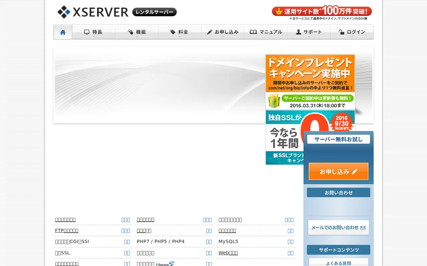Click the pencil icon in the お申し込み menu
This screenshot has width=427, height=266.
(x=210, y=32)
